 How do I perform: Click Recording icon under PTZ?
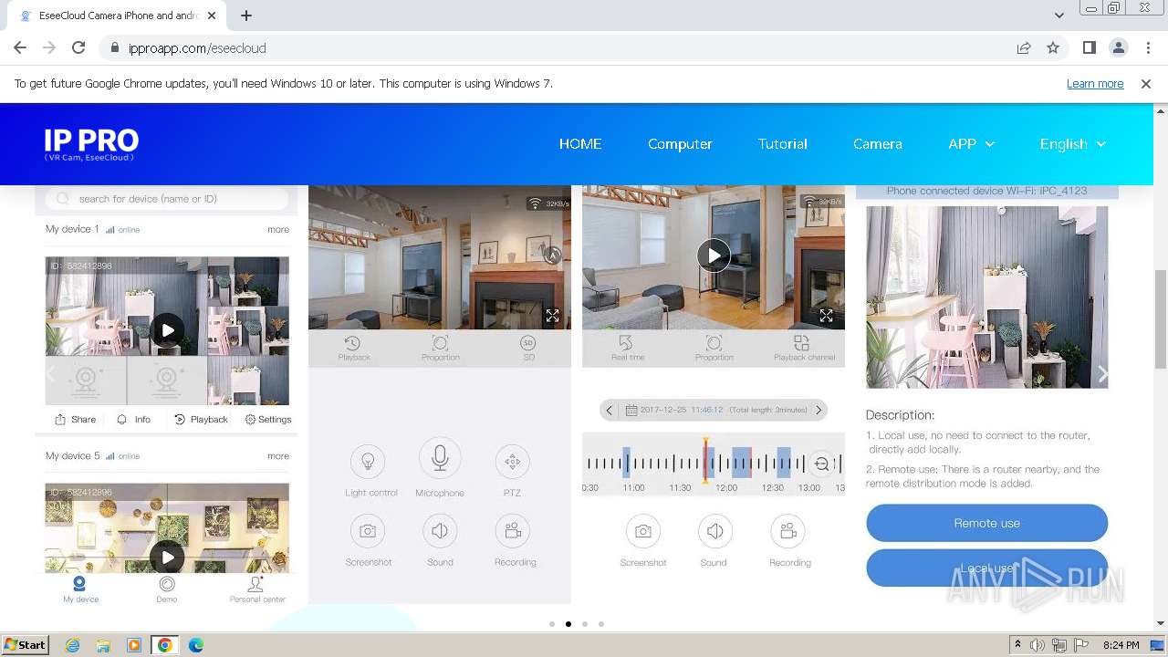512,530
